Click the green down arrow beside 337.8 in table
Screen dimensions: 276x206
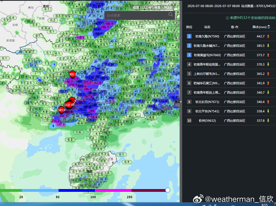[x=268, y=120]
